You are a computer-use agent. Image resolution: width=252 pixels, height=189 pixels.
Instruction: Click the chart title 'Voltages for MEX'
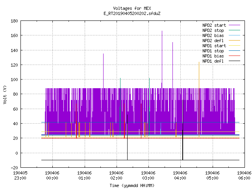[x=132, y=8]
